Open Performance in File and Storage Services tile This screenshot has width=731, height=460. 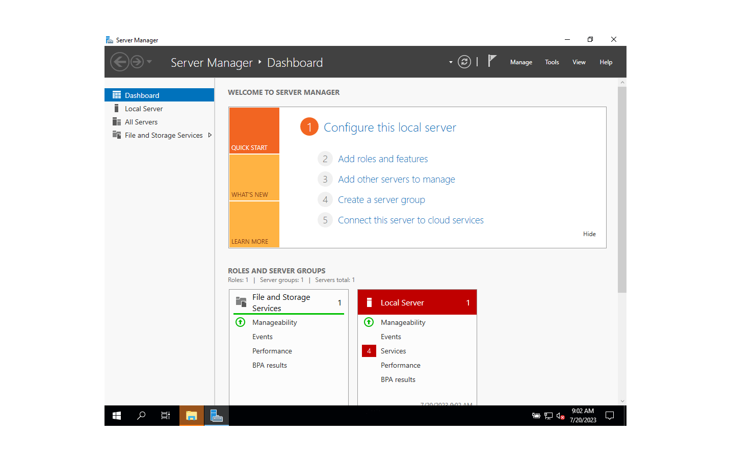(272, 351)
